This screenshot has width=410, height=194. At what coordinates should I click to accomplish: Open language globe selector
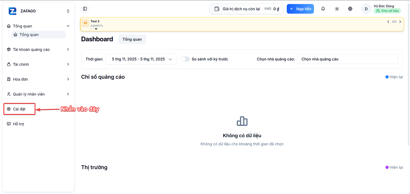click(x=350, y=9)
